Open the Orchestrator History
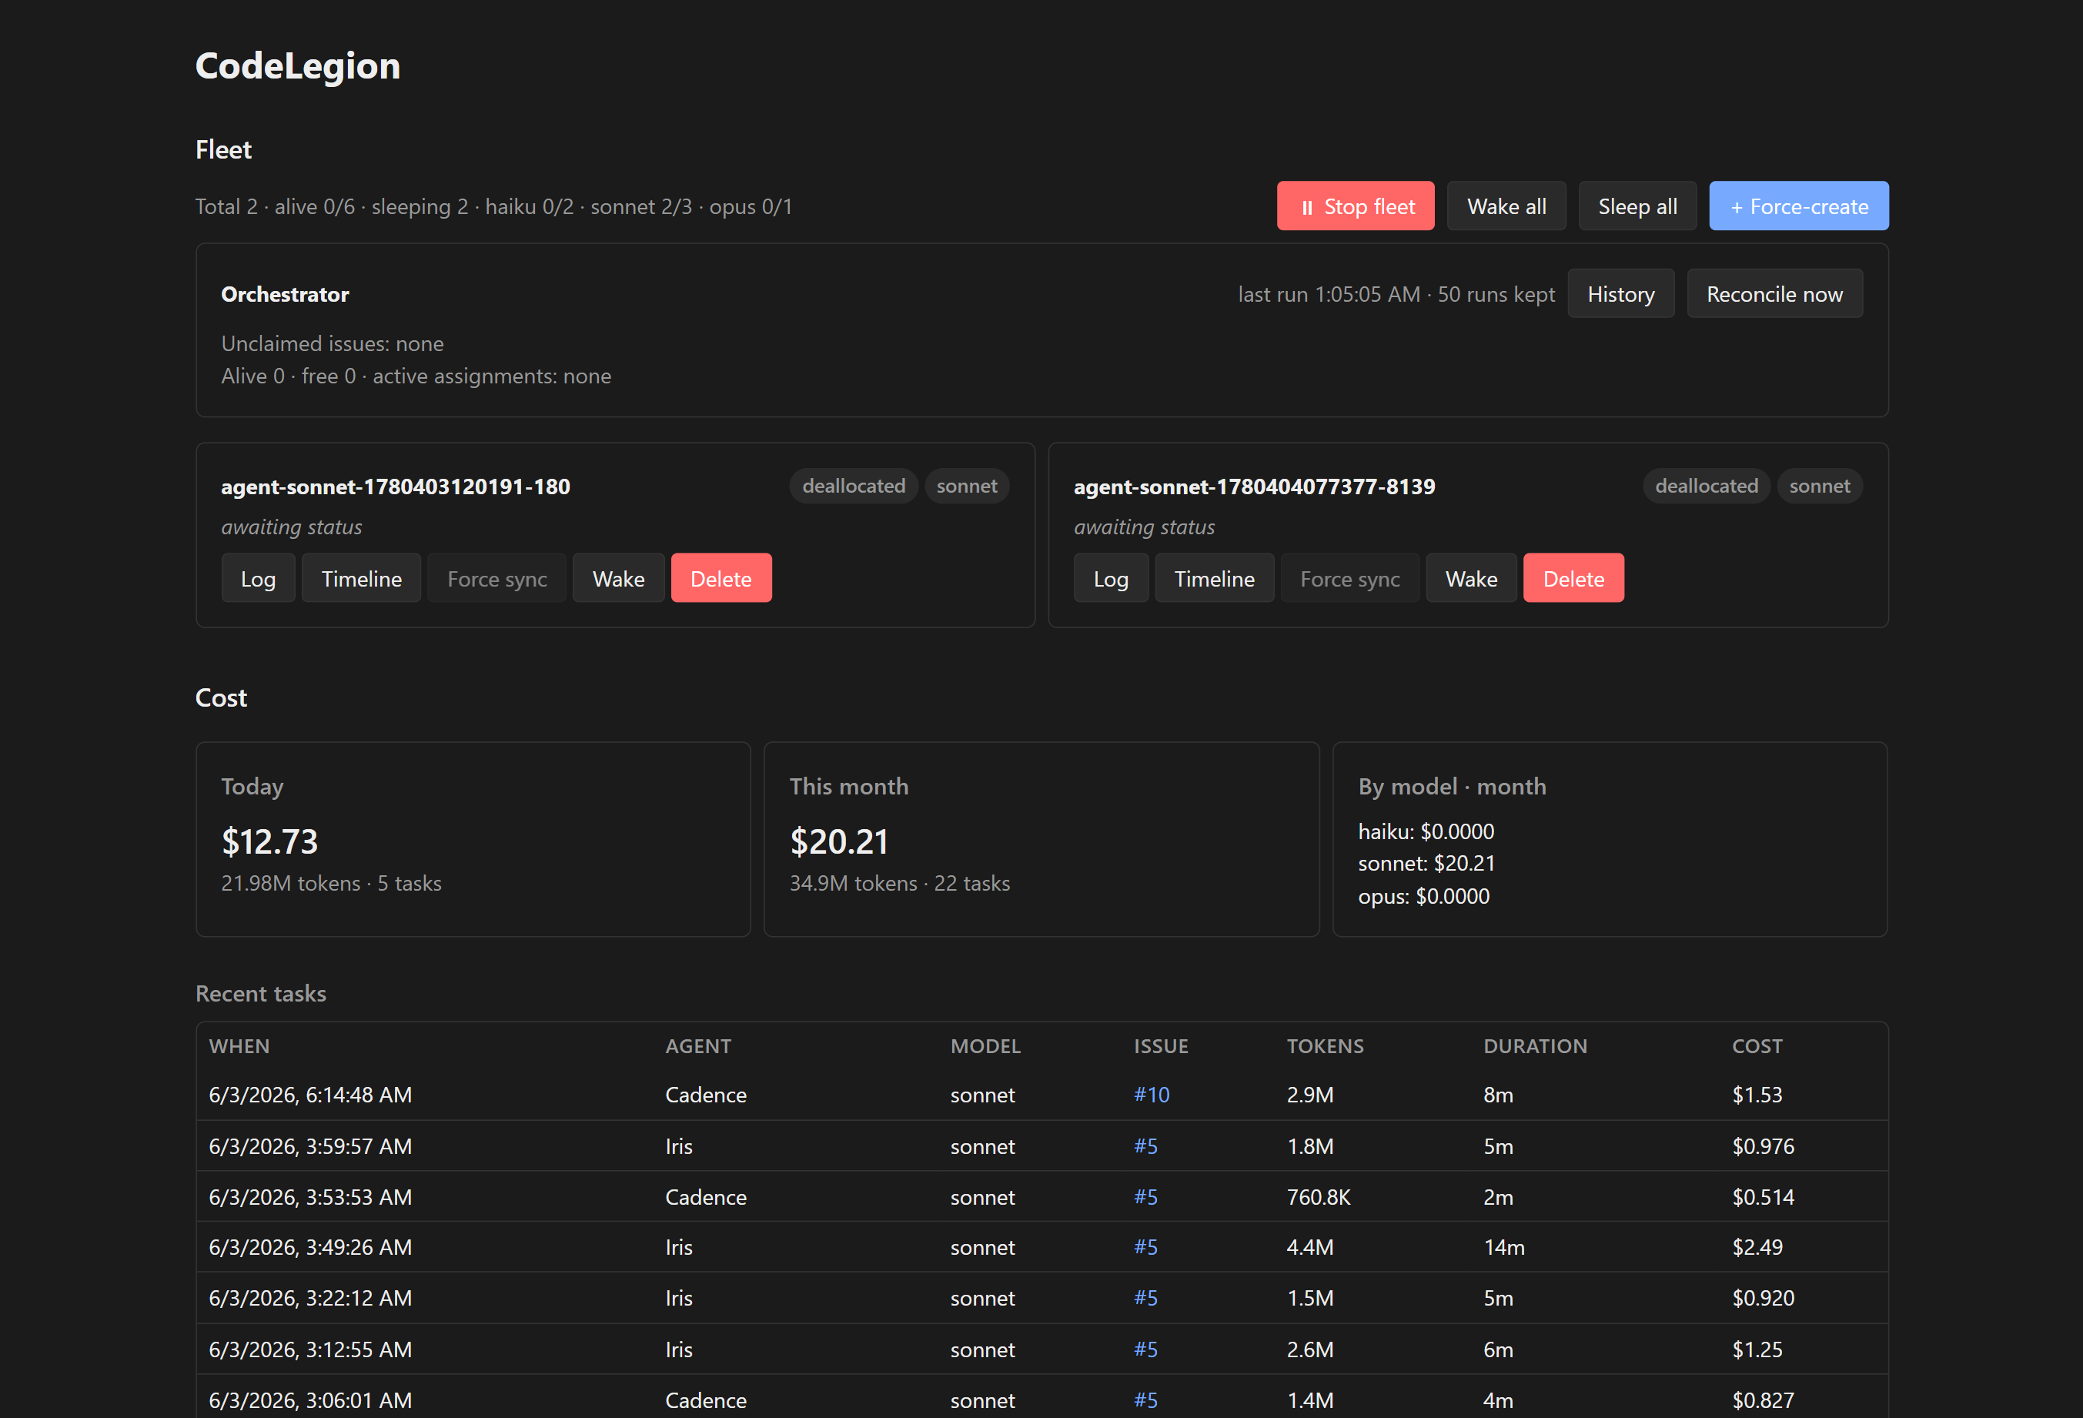 click(1620, 294)
